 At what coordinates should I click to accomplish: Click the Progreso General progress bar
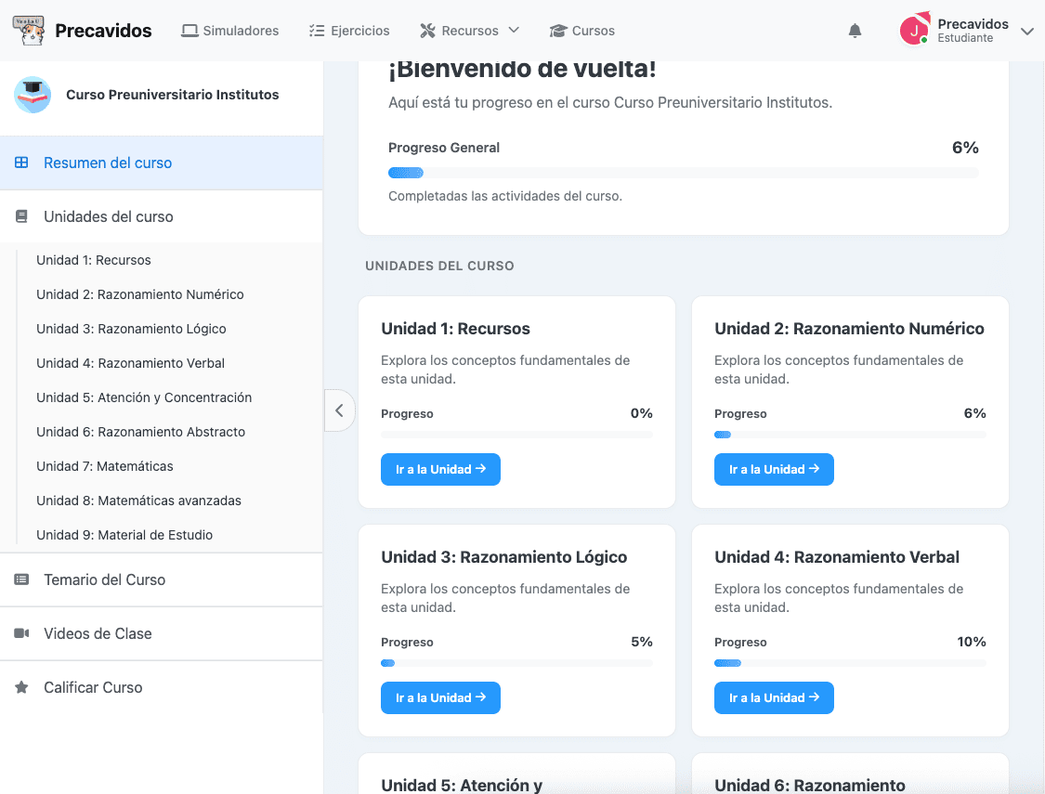coord(683,172)
